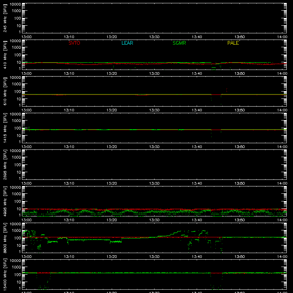293x293 pixels.
Task: Click the 13:30 tick label under 2695 MHz panel
Action: pyautogui.click(x=154, y=183)
